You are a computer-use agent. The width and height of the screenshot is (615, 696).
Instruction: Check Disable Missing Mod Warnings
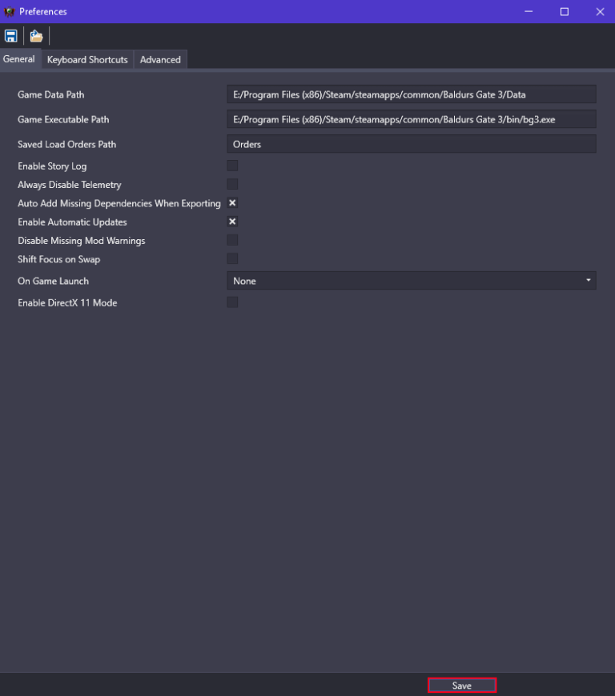[232, 240]
